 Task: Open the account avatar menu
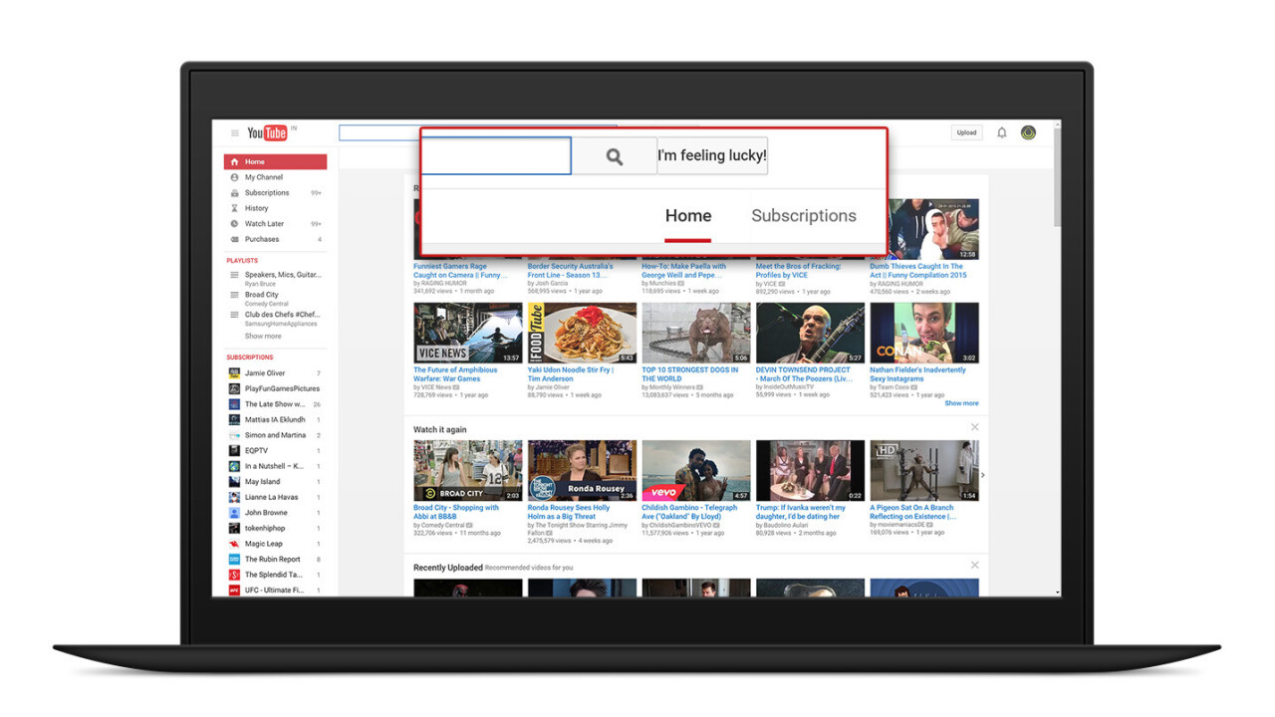click(1028, 132)
